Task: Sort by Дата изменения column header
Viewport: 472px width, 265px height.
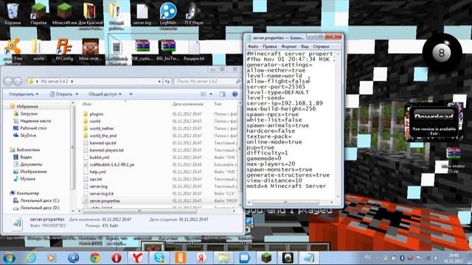Action: (188, 104)
